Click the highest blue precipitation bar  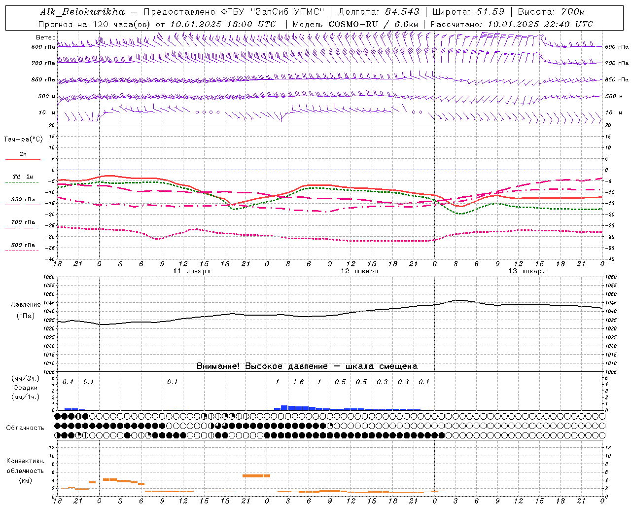tap(284, 408)
